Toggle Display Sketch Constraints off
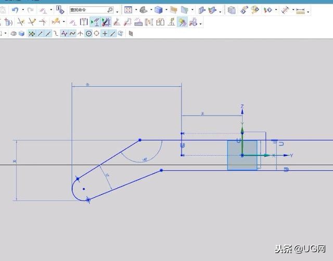 (95, 22)
